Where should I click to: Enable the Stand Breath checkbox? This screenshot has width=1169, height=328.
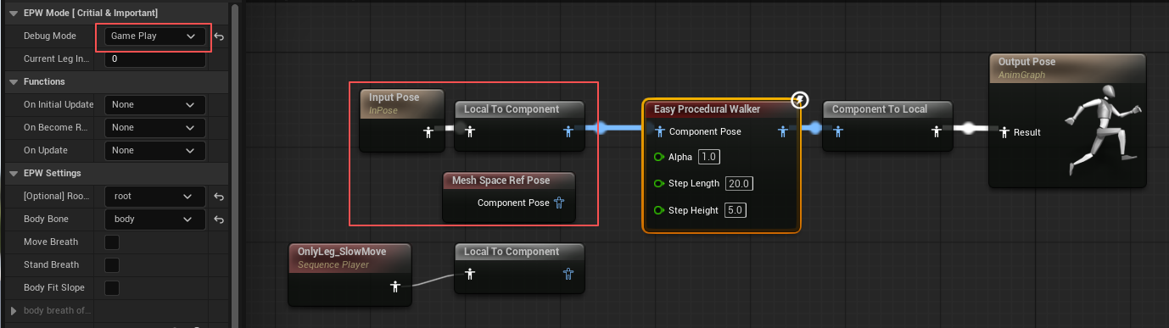tap(111, 265)
